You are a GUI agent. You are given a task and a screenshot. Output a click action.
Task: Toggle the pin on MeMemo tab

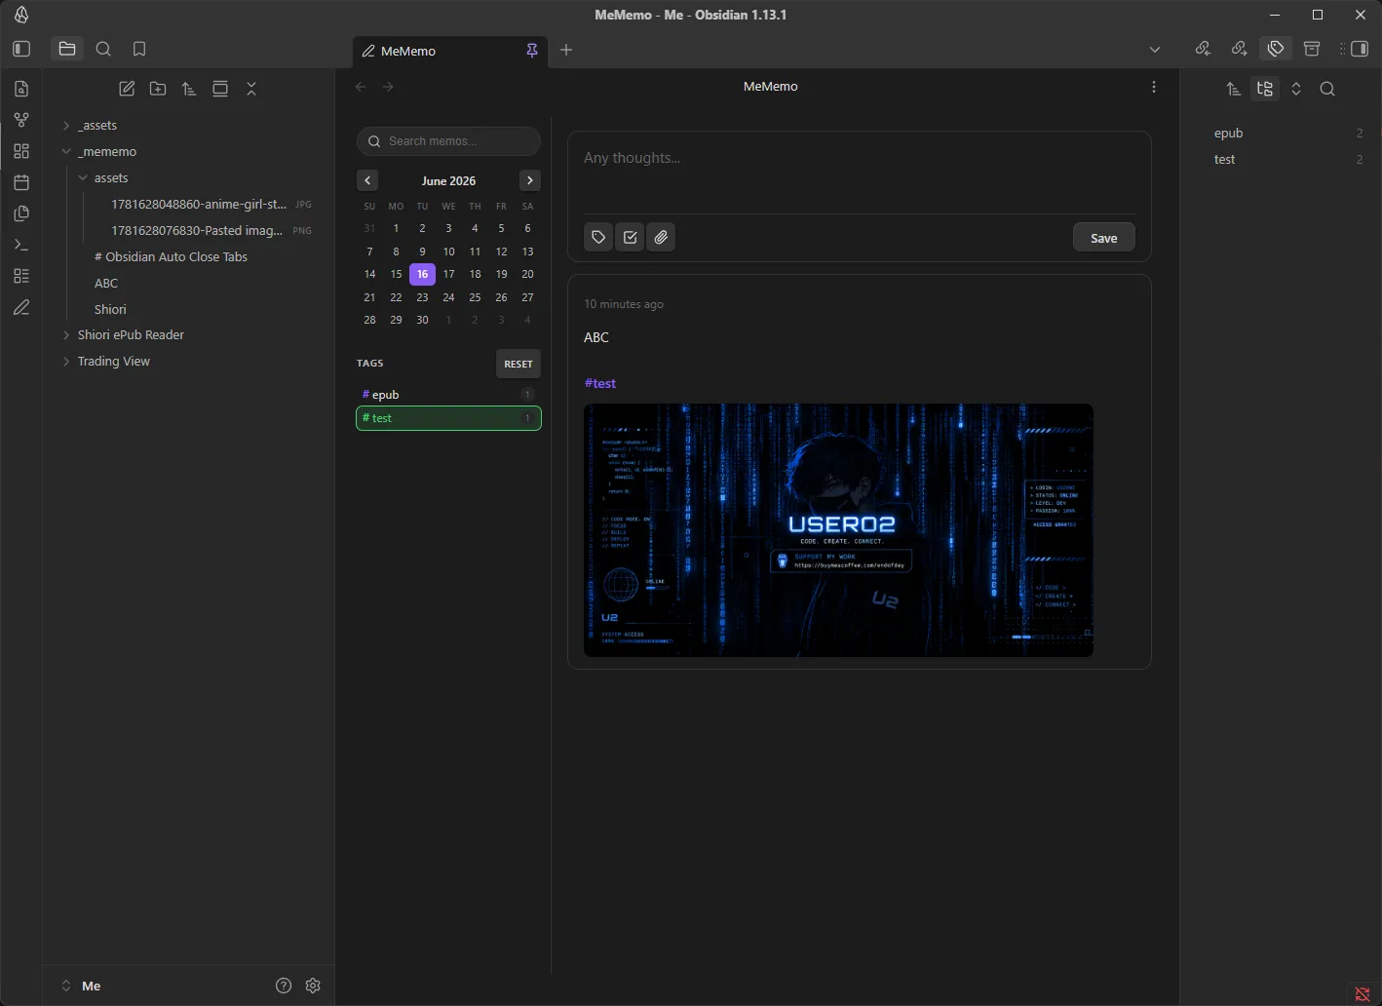pos(532,51)
